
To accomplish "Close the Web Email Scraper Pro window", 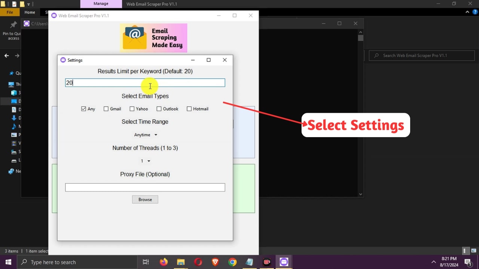I will pyautogui.click(x=251, y=15).
